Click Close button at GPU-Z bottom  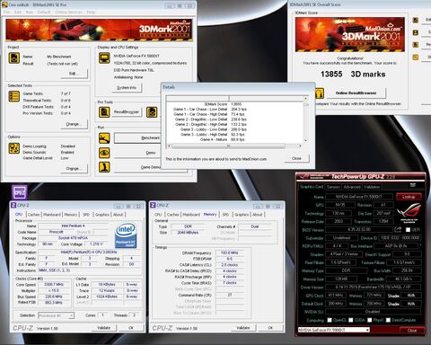click(412, 331)
